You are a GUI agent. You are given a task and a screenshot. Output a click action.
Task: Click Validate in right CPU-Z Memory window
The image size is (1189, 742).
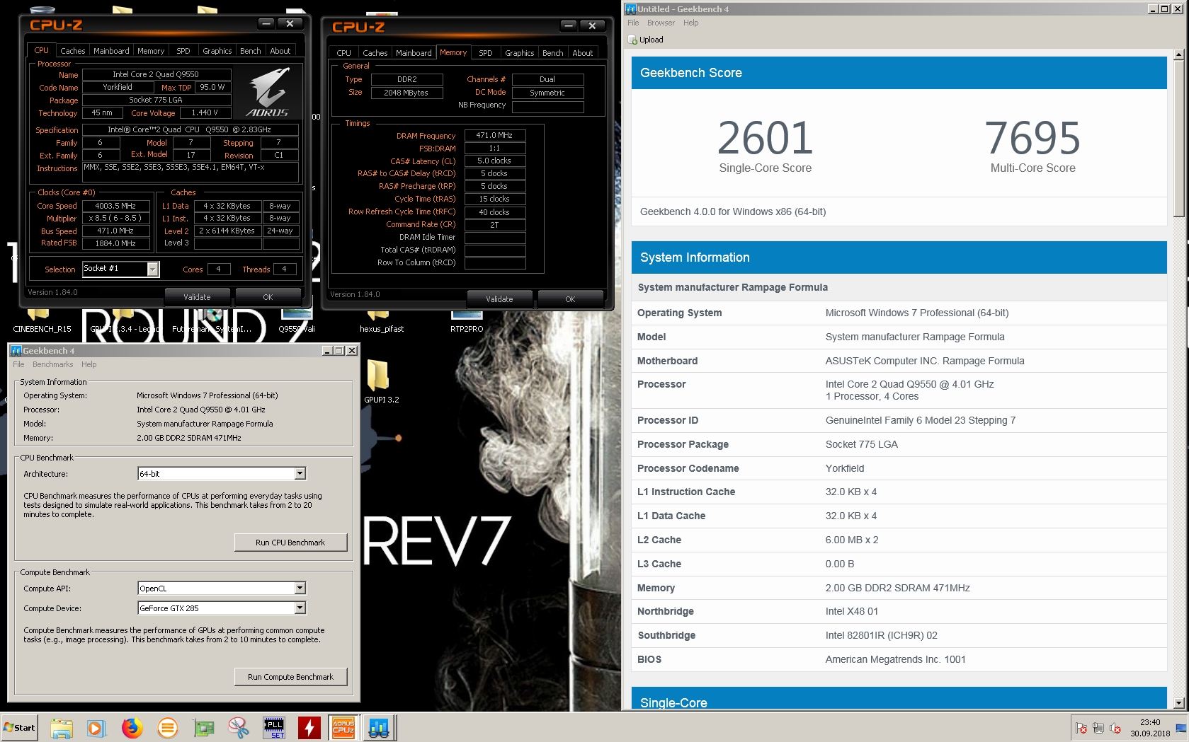499,299
